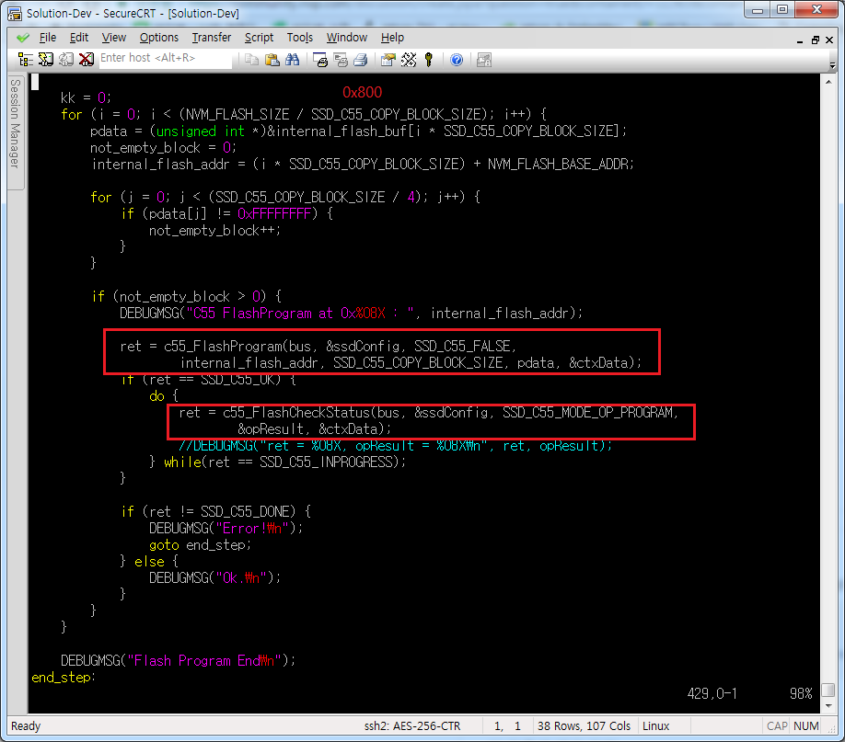The width and height of the screenshot is (845, 742).
Task: Copy selected terminal text
Action: coord(250,59)
